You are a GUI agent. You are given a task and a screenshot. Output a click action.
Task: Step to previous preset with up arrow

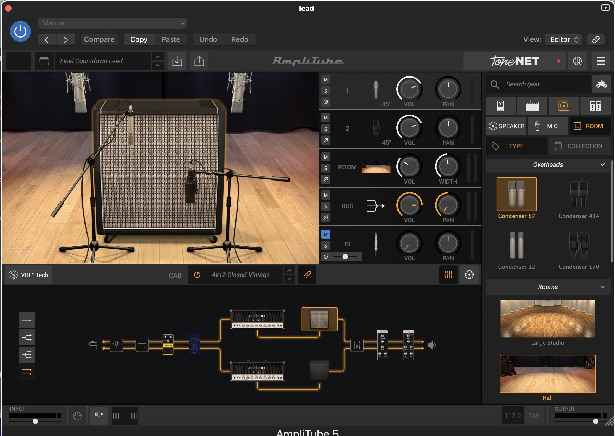(x=158, y=57)
